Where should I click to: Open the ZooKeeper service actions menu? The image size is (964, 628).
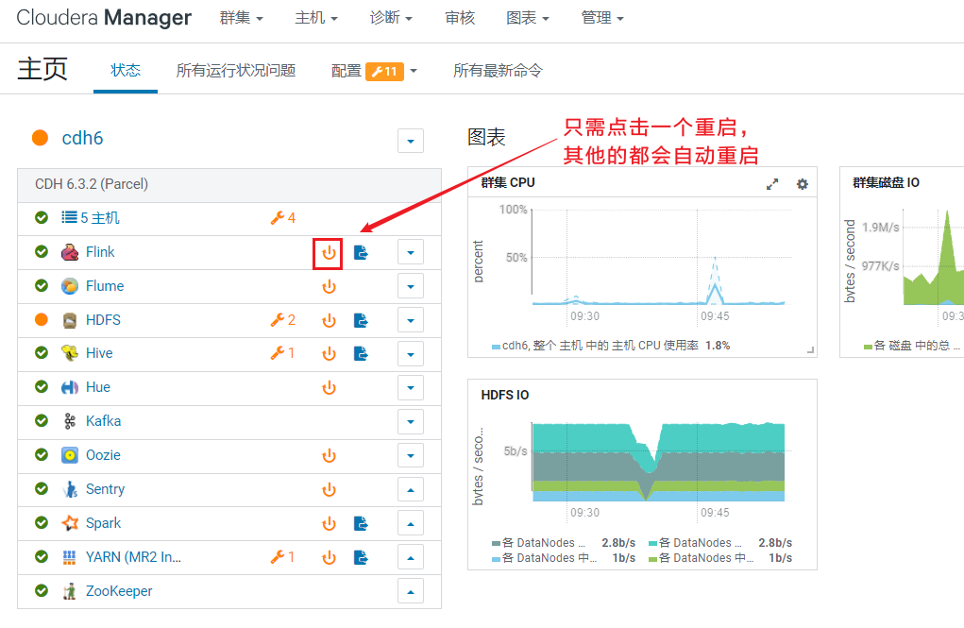pos(411,592)
